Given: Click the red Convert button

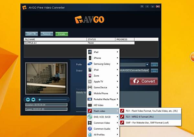Looking at the screenshot, I should tap(144, 81).
